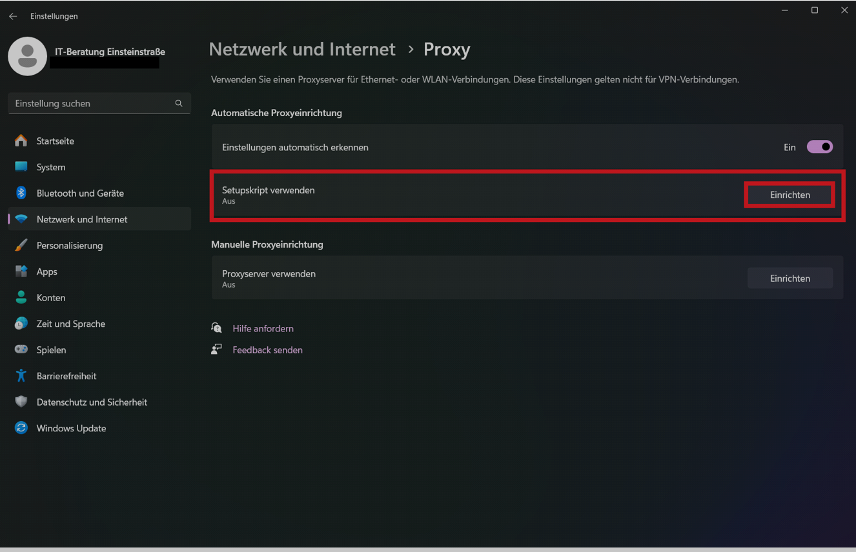
Task: Open System settings via monitor icon
Action: coord(21,167)
